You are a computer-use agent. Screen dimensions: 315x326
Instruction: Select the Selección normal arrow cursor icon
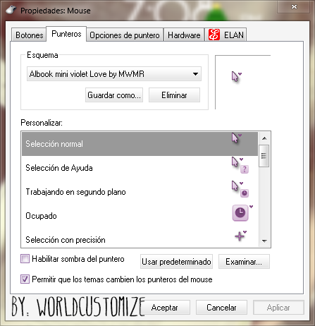[x=237, y=138]
